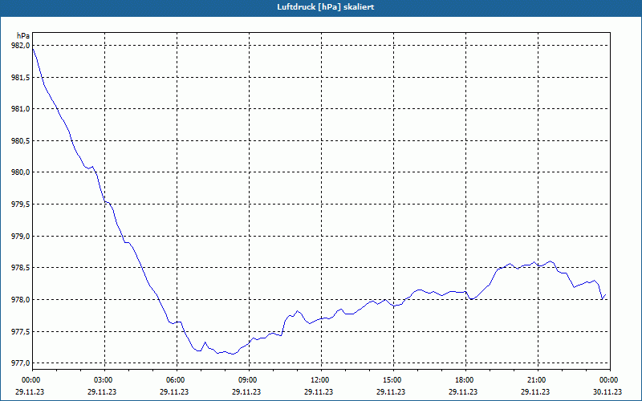Click the 21:00 time axis label
Viewport: 642px width, 401px height.
point(536,380)
